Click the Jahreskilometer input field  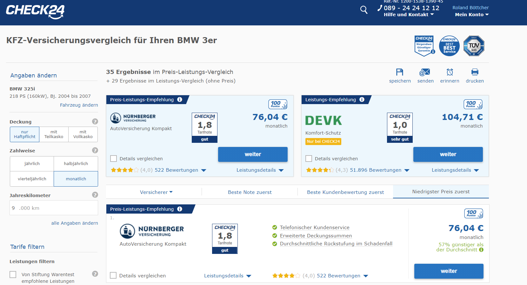tap(54, 208)
